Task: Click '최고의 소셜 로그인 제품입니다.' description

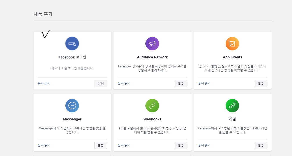Action: click(x=72, y=68)
